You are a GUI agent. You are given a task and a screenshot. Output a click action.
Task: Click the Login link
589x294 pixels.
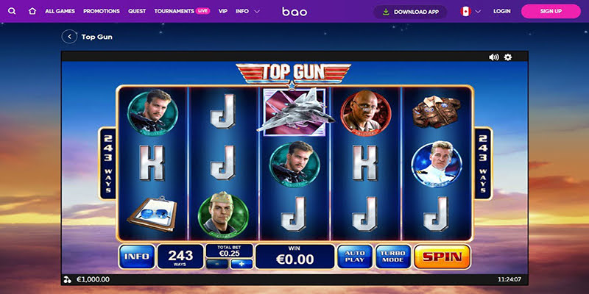(x=502, y=11)
